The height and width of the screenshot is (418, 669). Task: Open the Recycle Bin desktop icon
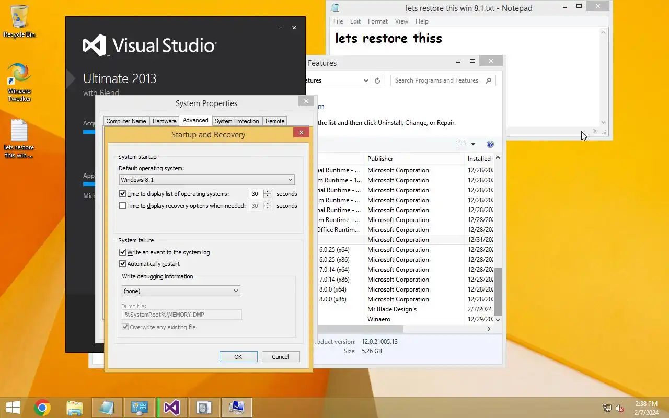pyautogui.click(x=19, y=21)
